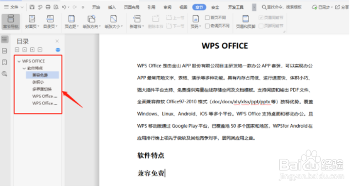Click the 删除本节 delete section button

click(x=155, y=21)
